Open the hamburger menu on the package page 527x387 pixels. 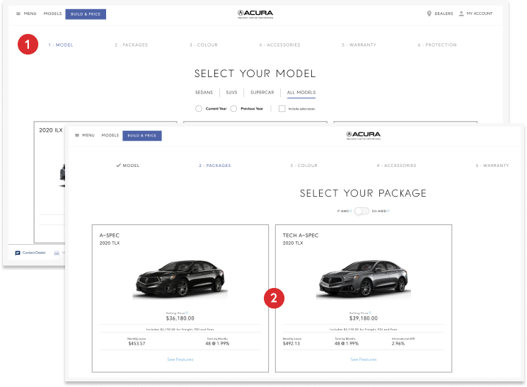coord(77,135)
